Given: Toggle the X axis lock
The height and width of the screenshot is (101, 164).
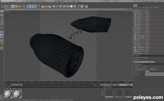Looking at the screenshot, I should [x=28, y=6].
